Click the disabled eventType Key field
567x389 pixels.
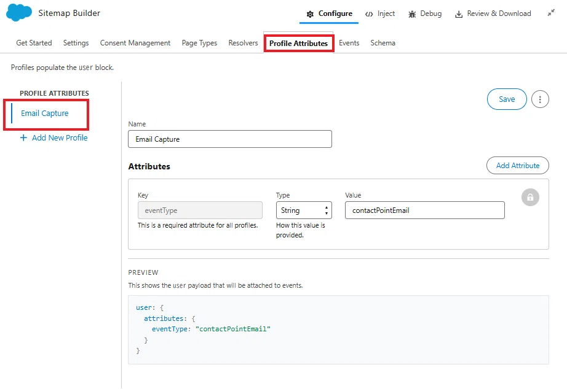pyautogui.click(x=200, y=210)
